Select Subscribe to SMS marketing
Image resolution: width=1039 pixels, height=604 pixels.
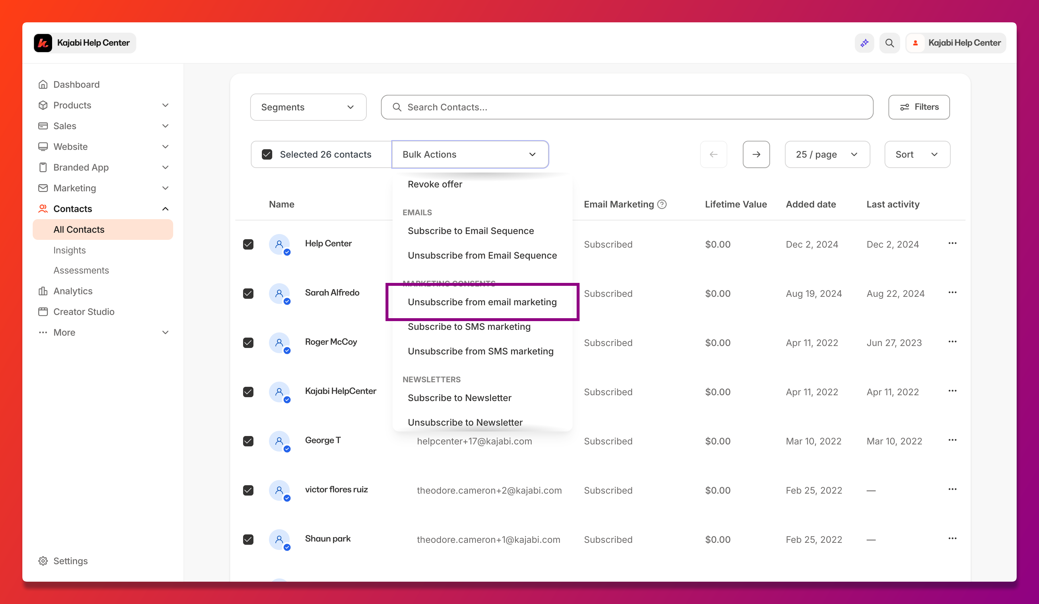(469, 327)
